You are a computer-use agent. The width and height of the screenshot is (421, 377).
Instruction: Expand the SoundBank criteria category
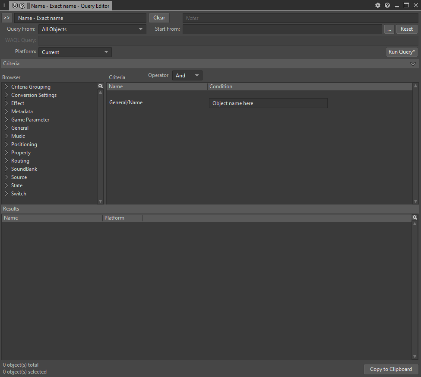(x=6, y=169)
